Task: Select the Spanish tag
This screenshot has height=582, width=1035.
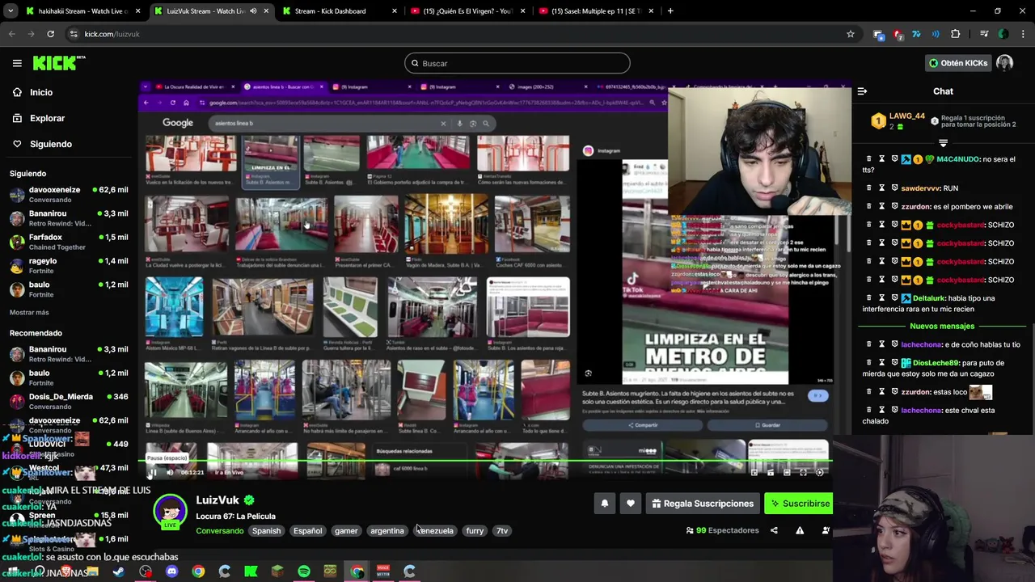Action: tap(266, 531)
